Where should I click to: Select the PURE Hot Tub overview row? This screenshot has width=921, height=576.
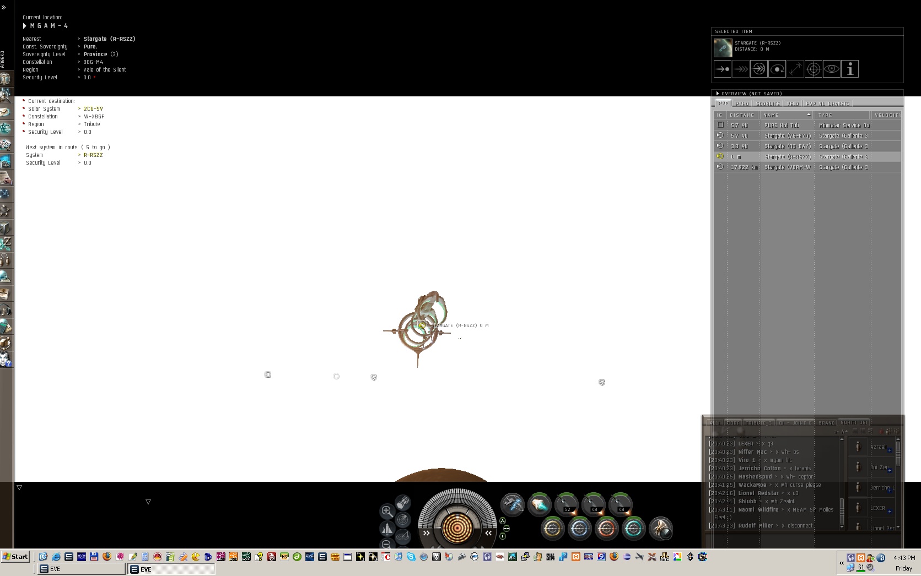[x=807, y=126]
